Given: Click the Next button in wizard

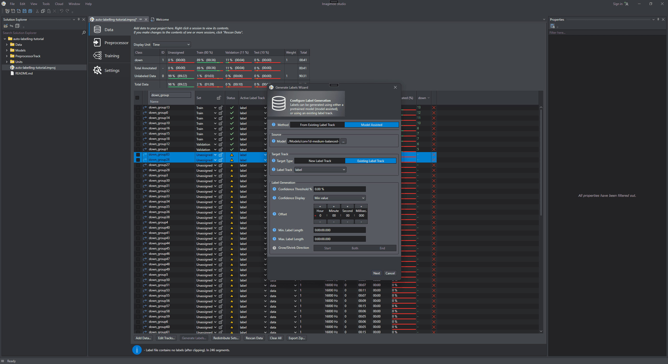Looking at the screenshot, I should coord(376,273).
